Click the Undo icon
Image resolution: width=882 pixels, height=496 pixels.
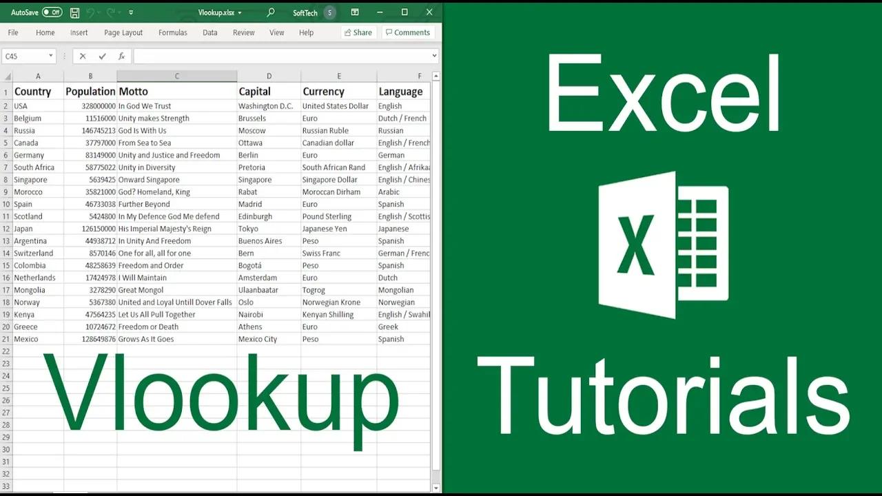pos(90,12)
